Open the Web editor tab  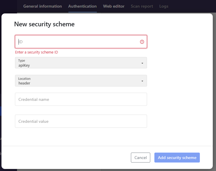coord(114,6)
